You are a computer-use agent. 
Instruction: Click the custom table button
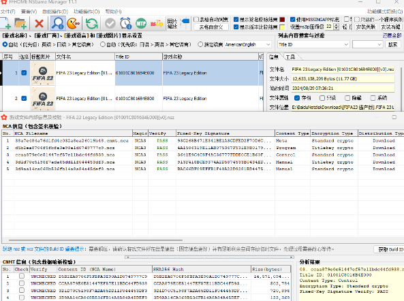[x=211, y=27]
